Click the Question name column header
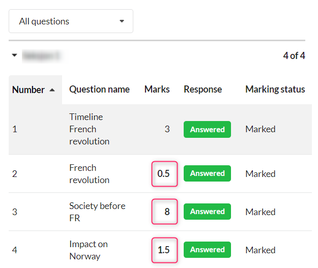This screenshot has height=268, width=318. click(99, 90)
